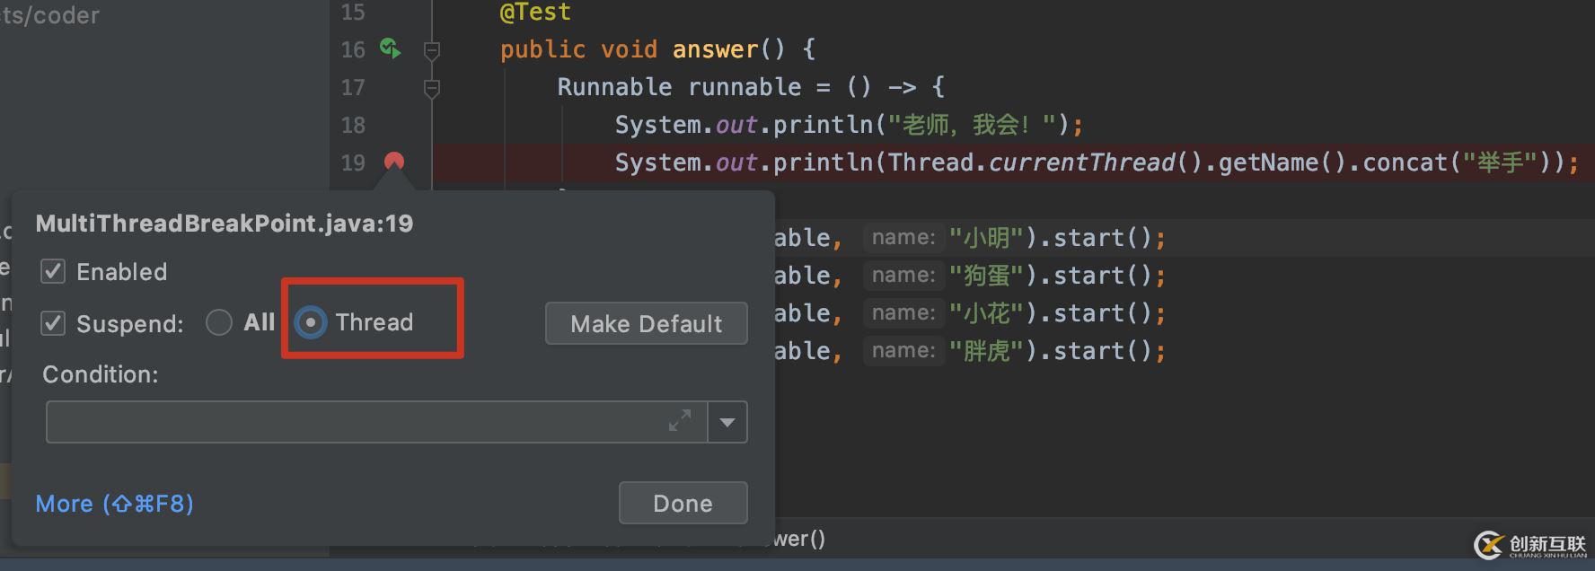Click the currentThread call on line 19

(x=1081, y=163)
